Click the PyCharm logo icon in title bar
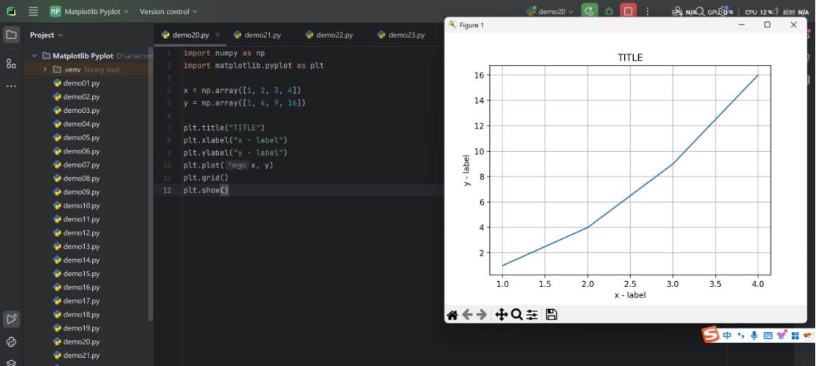The width and height of the screenshot is (816, 366). tap(11, 11)
